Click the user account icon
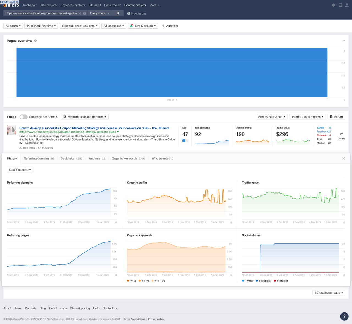Image resolution: width=352 pixels, height=324 pixels. click(347, 5)
